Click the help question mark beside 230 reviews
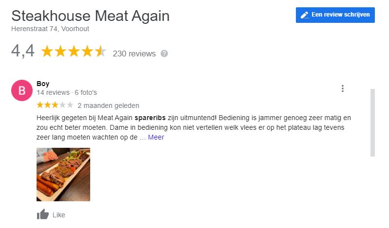 164,53
